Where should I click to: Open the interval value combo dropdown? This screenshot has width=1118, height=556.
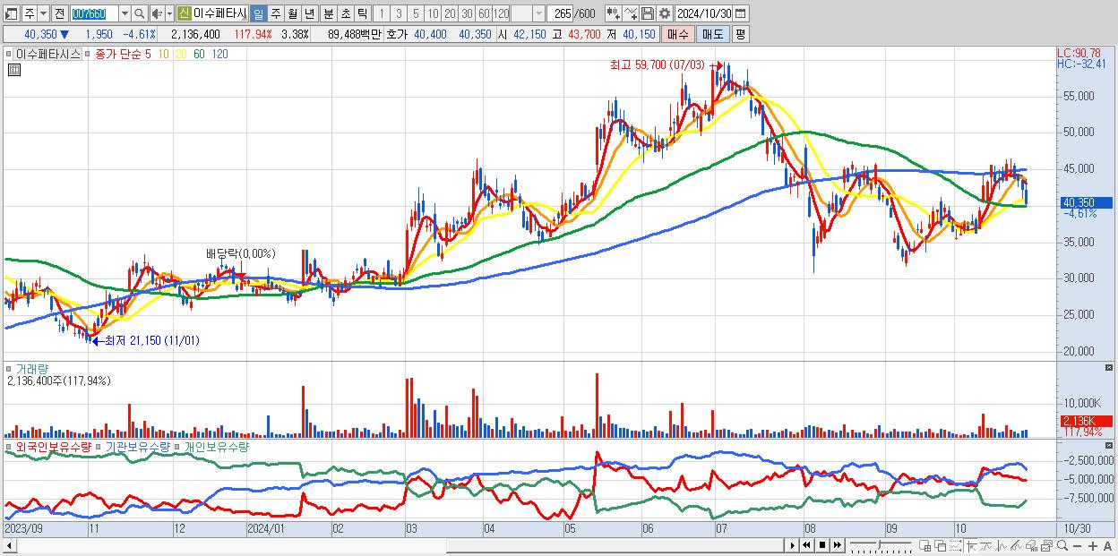(x=538, y=13)
